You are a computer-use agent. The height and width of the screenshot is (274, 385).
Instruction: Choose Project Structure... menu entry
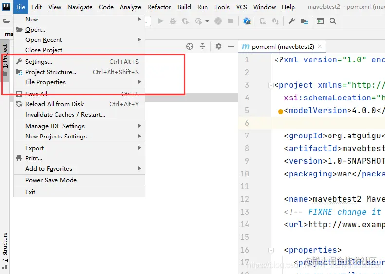point(79,72)
